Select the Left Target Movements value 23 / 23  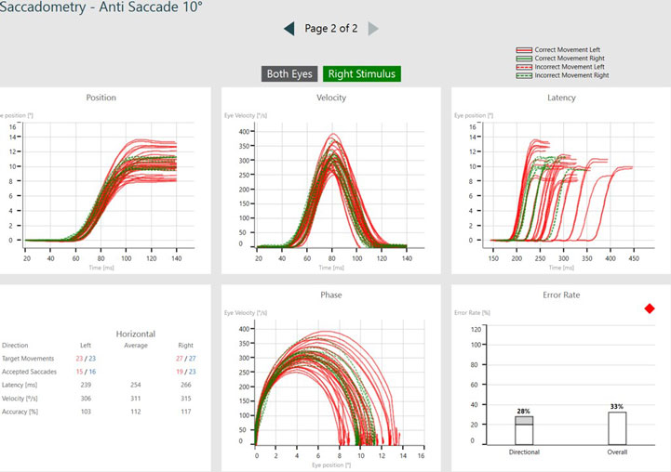pos(86,357)
